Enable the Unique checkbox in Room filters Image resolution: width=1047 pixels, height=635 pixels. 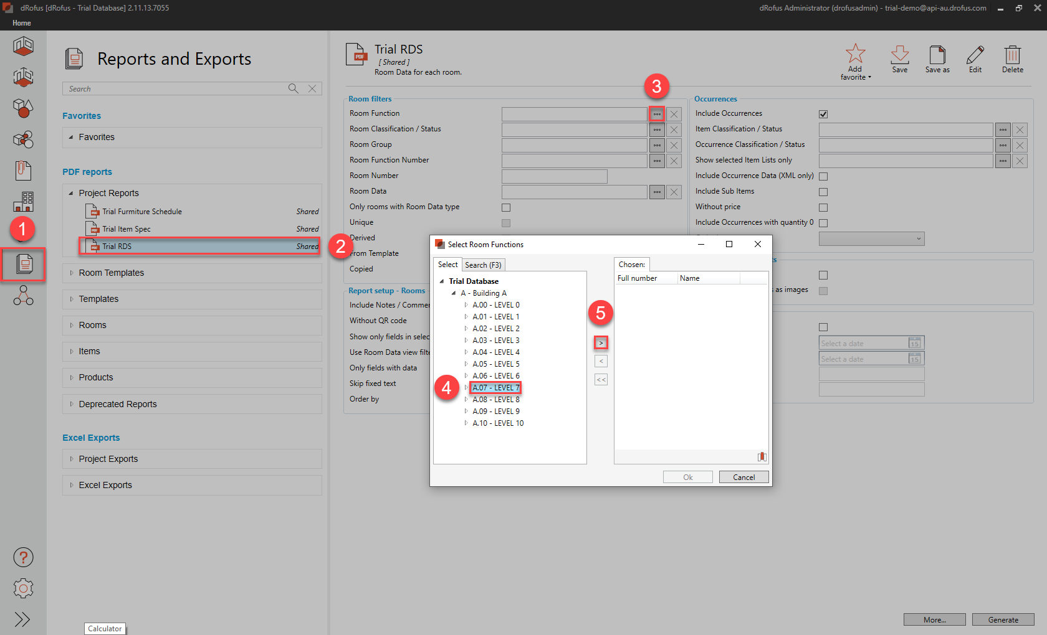pos(506,222)
